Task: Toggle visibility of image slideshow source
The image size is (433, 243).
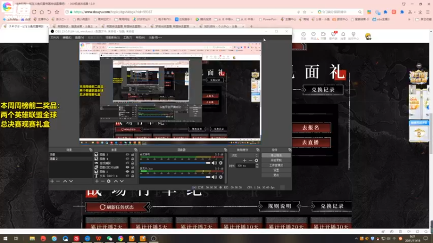Action: 127,167
